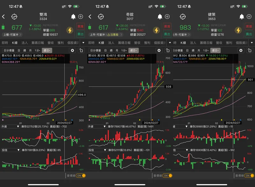Tap the bell alert icon for 健策 3653
Viewport: 255px width, 187px height.
[x=242, y=17]
